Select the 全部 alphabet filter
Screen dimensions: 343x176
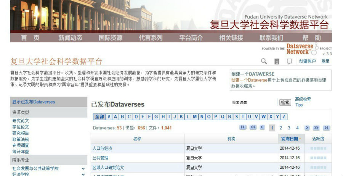99,117
